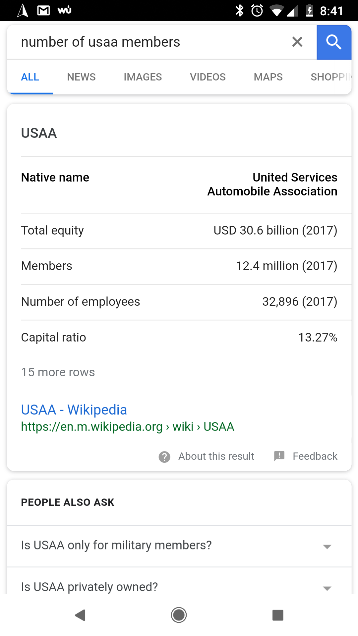Clear the search query with X
This screenshot has width=358, height=636.
tap(297, 42)
